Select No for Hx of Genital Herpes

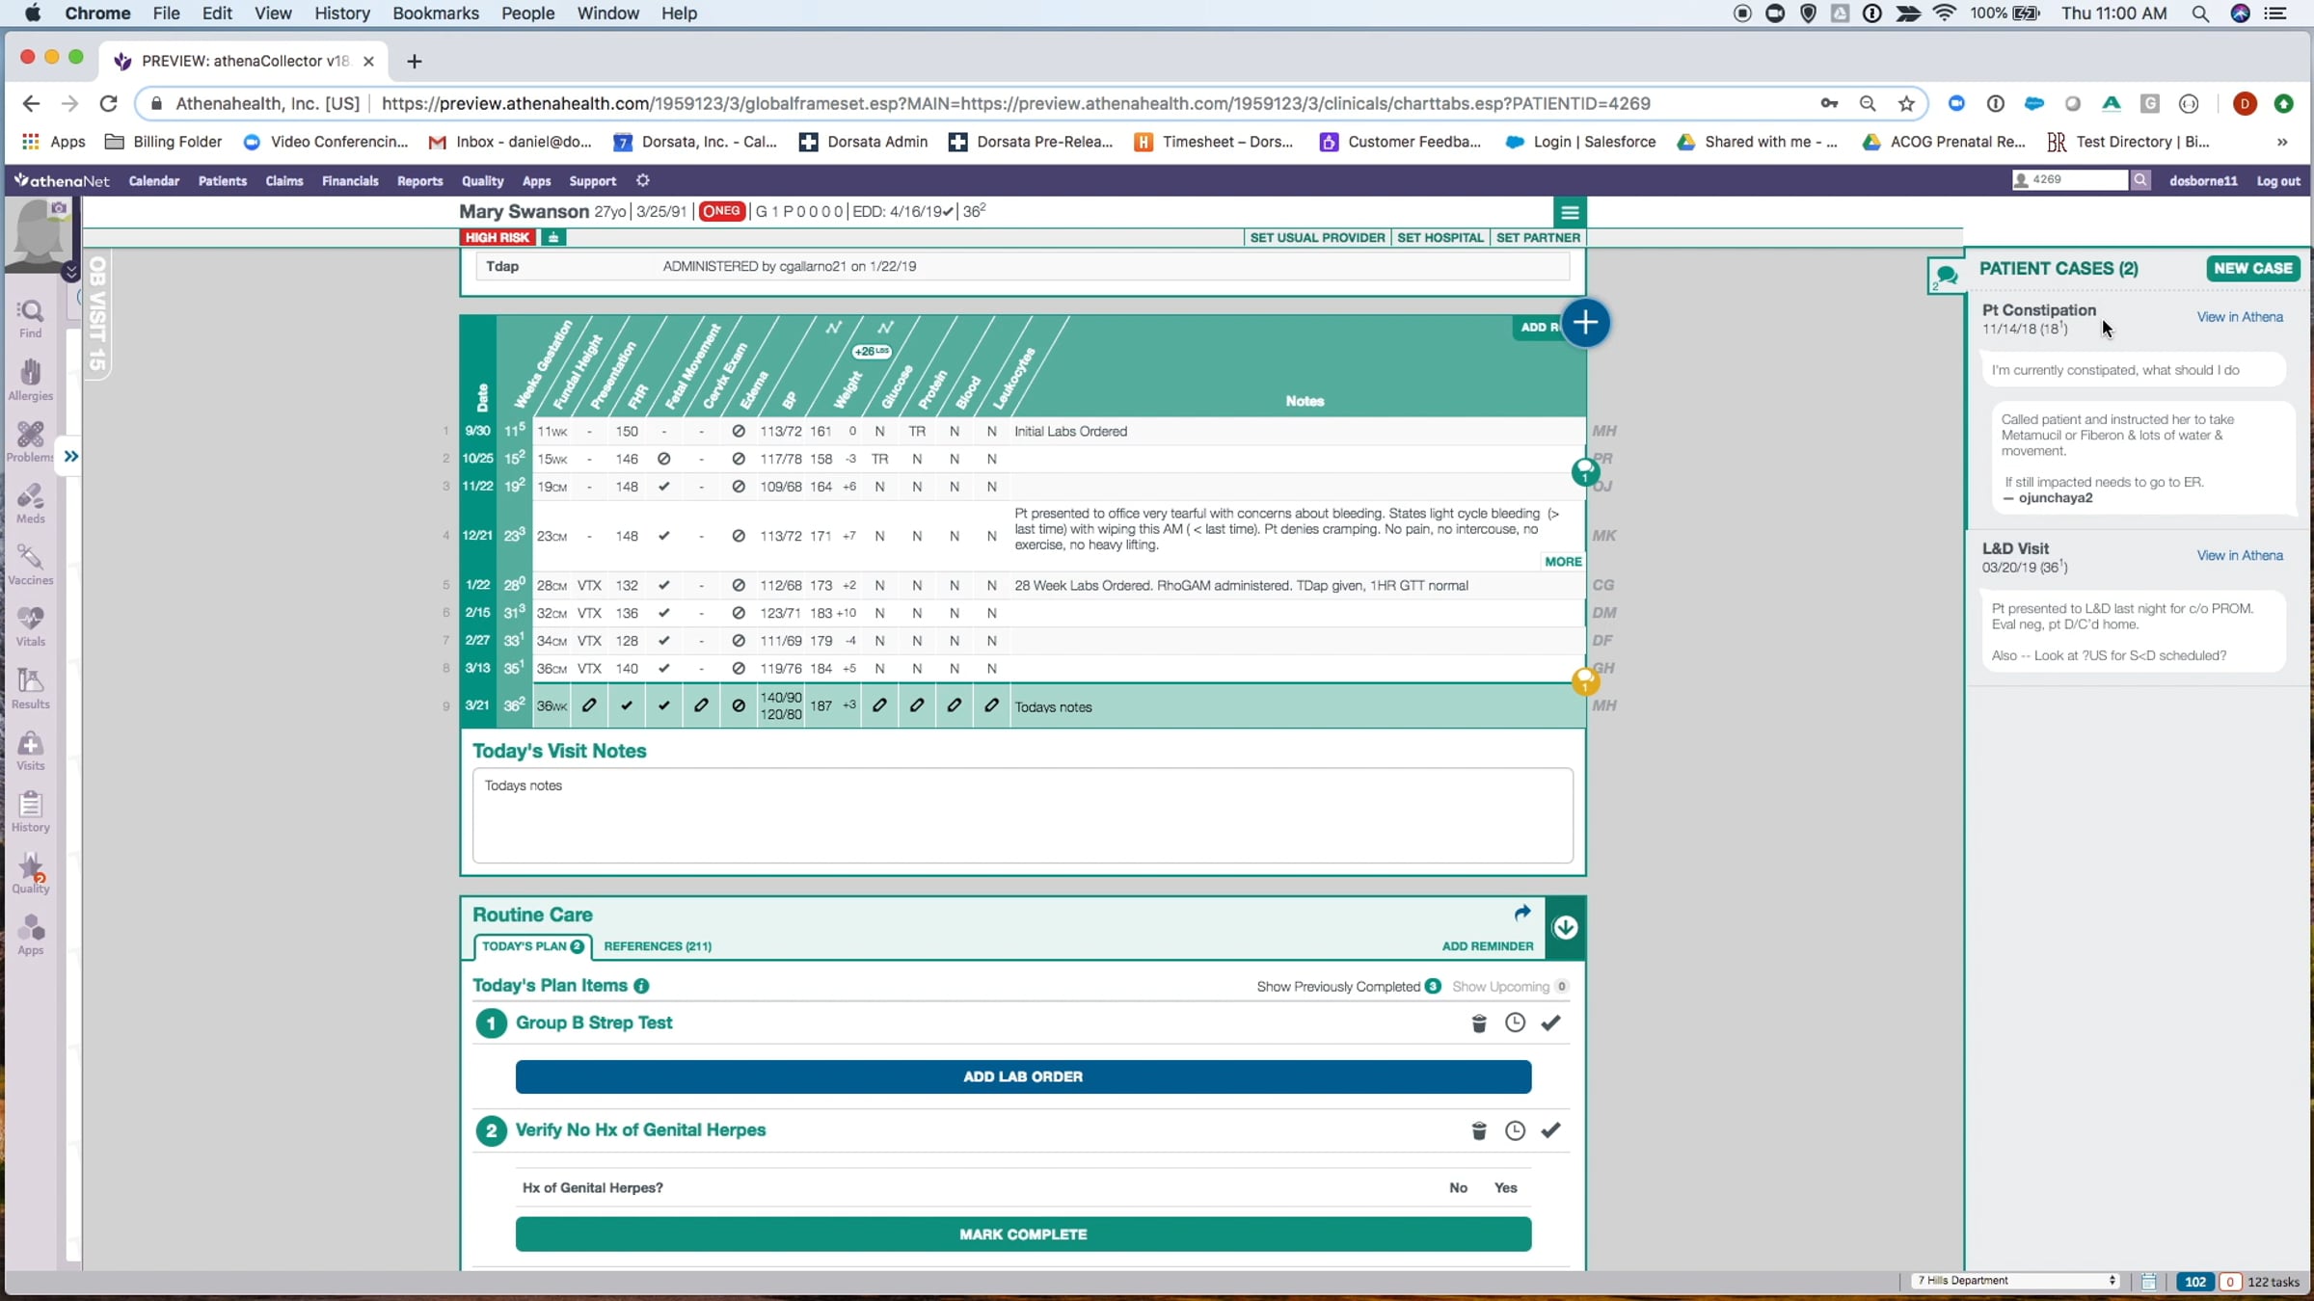(x=1458, y=1187)
